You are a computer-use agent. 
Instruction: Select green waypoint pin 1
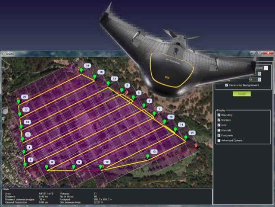22,139
